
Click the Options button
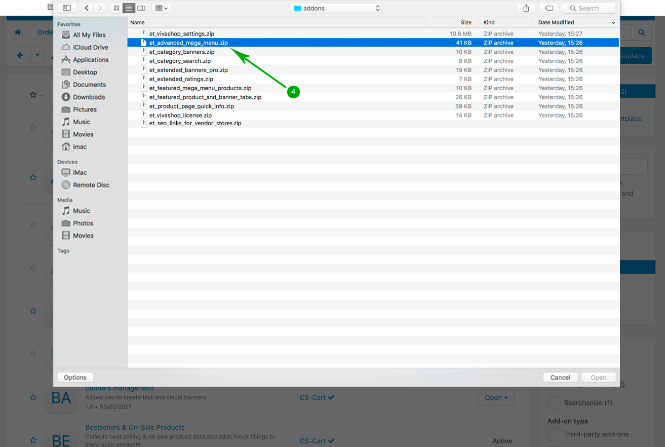(75, 378)
